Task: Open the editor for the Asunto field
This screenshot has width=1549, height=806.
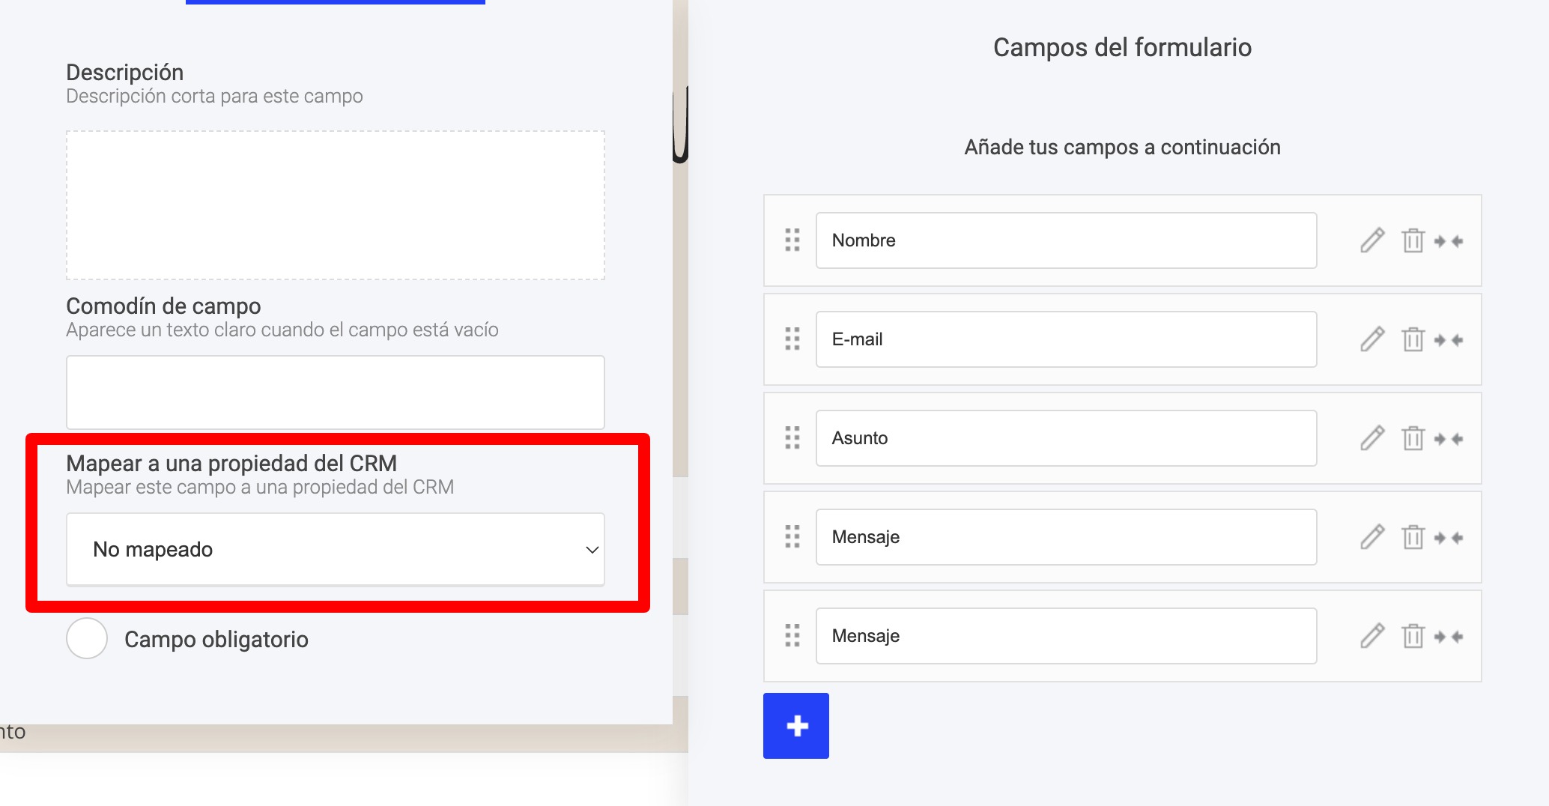Action: (x=1372, y=438)
